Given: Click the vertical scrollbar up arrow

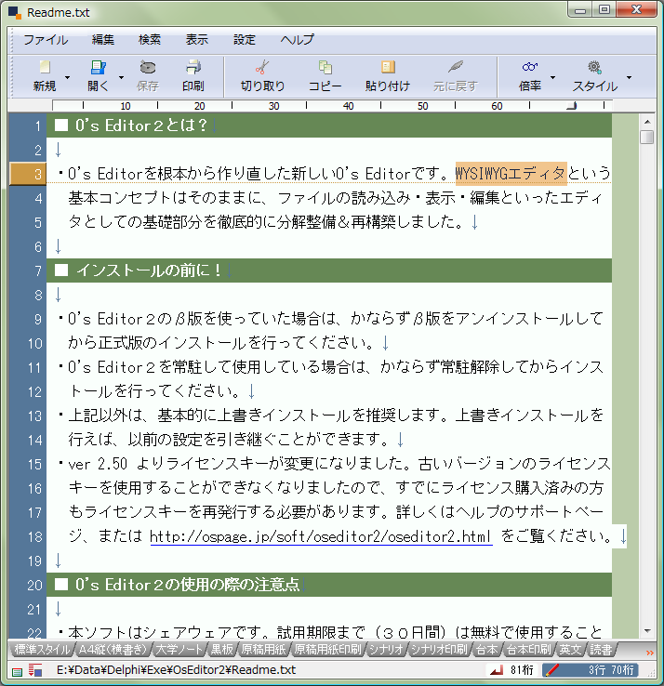Looking at the screenshot, I should coord(646,122).
